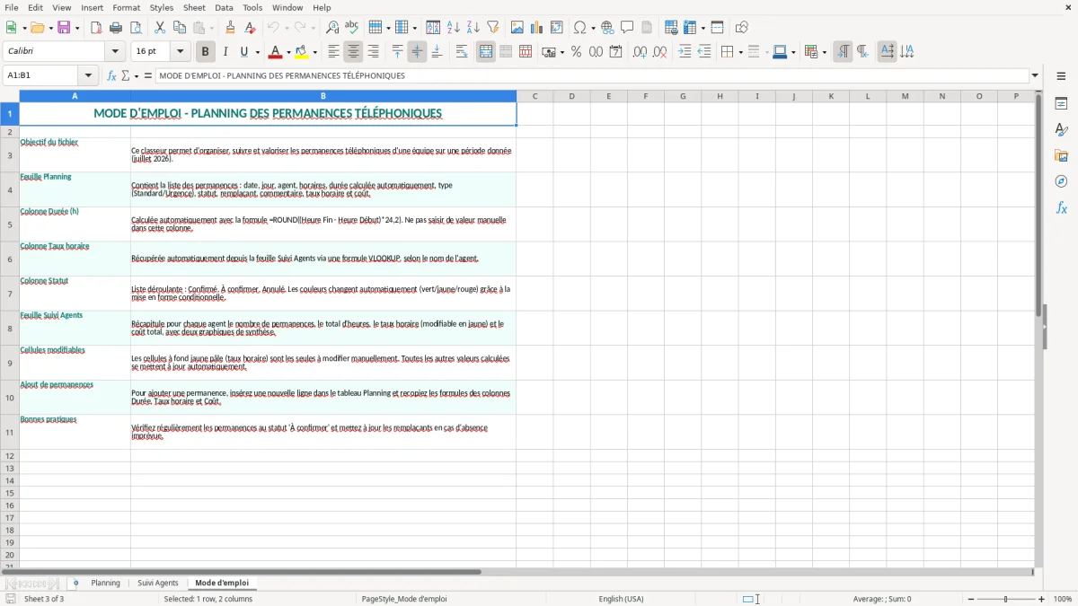Click Add Decimal Place icon
The height and width of the screenshot is (606, 1078).
coord(640,52)
